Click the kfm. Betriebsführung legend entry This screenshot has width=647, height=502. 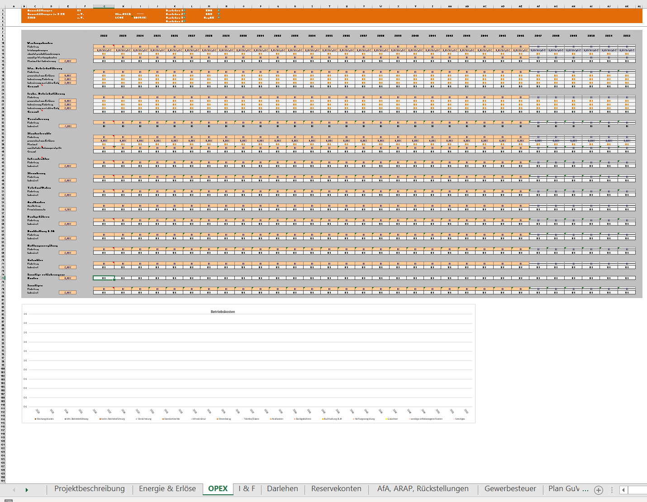pos(76,419)
